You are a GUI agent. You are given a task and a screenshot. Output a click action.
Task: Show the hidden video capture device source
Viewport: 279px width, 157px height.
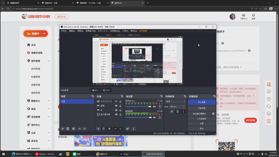[116, 101]
